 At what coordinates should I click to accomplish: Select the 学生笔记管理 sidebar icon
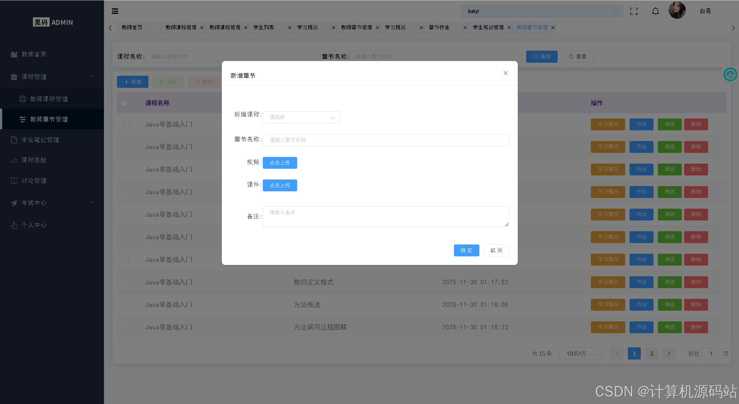pos(14,140)
